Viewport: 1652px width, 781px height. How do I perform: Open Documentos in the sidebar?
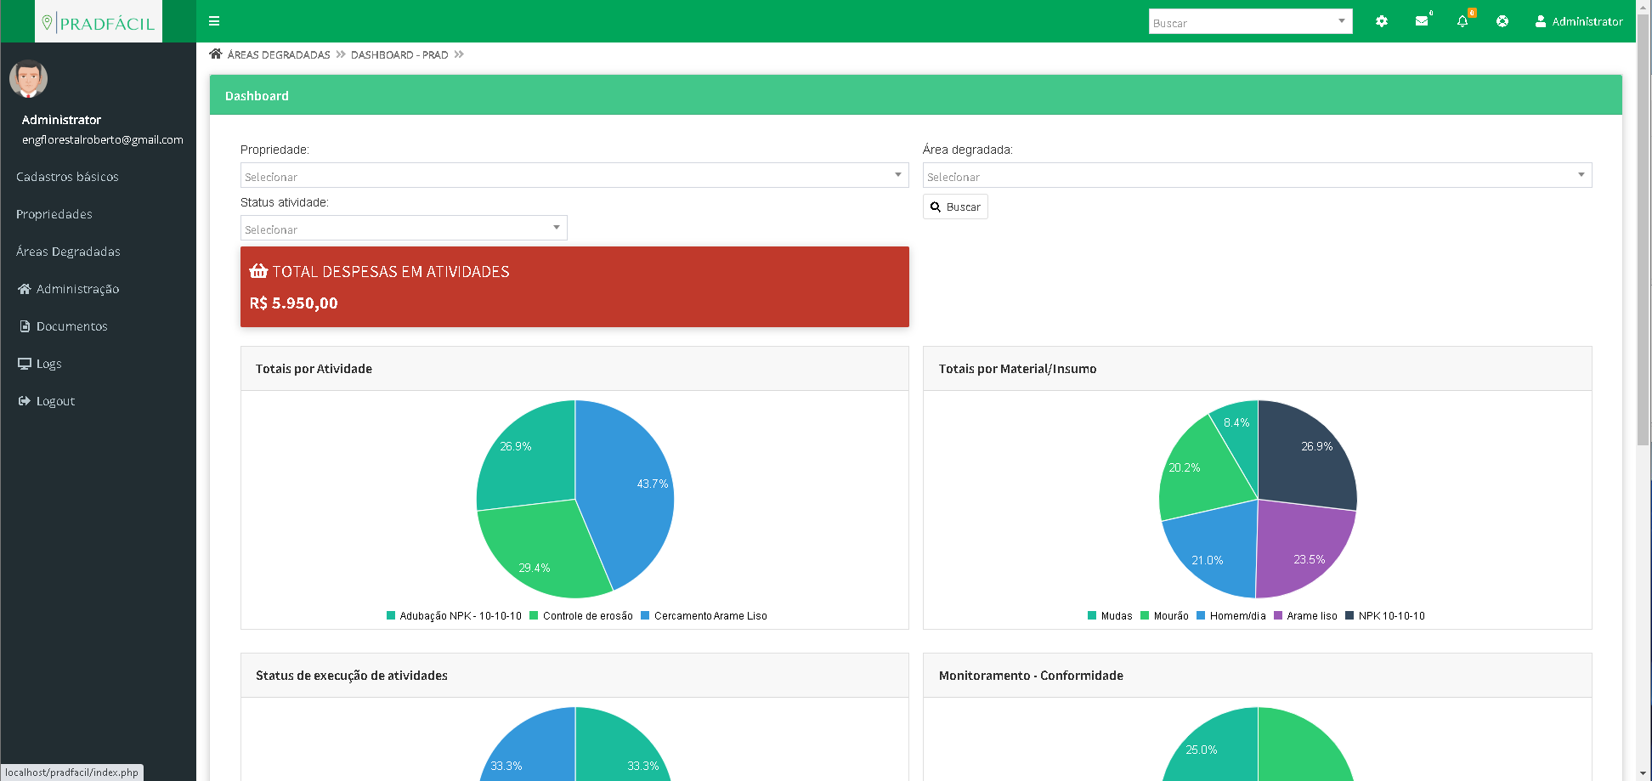click(71, 326)
